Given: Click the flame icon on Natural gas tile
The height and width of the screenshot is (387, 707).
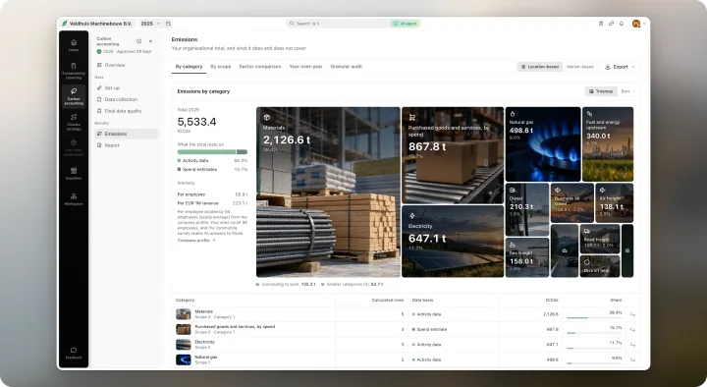Looking at the screenshot, I should coord(513,114).
